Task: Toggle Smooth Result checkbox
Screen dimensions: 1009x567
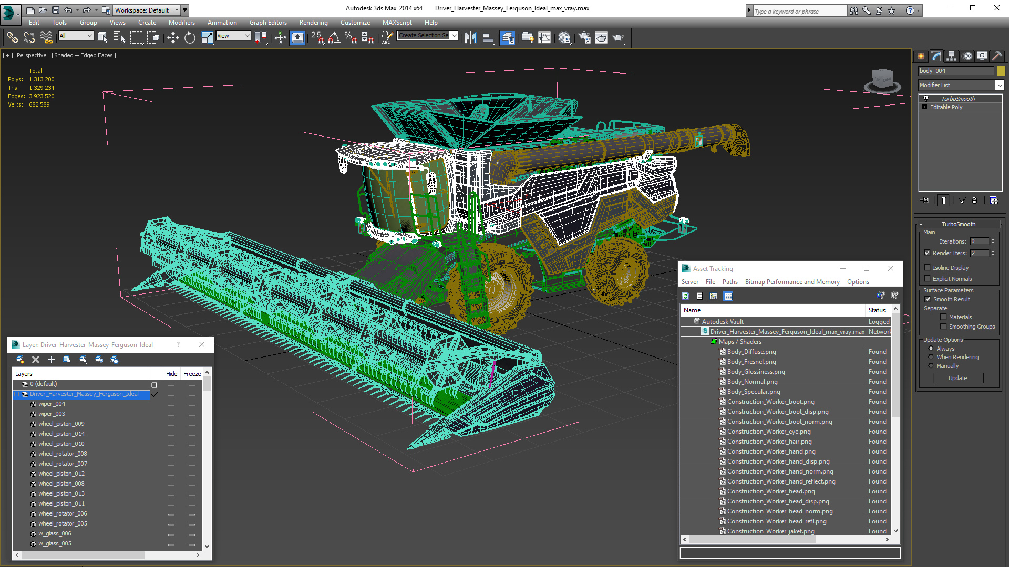Action: point(928,299)
